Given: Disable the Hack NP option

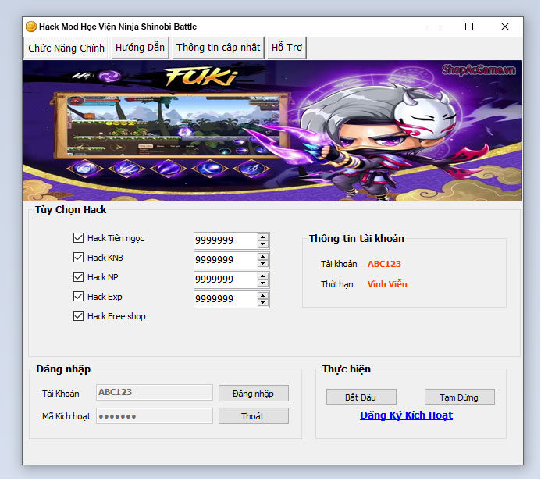Looking at the screenshot, I should [78, 277].
